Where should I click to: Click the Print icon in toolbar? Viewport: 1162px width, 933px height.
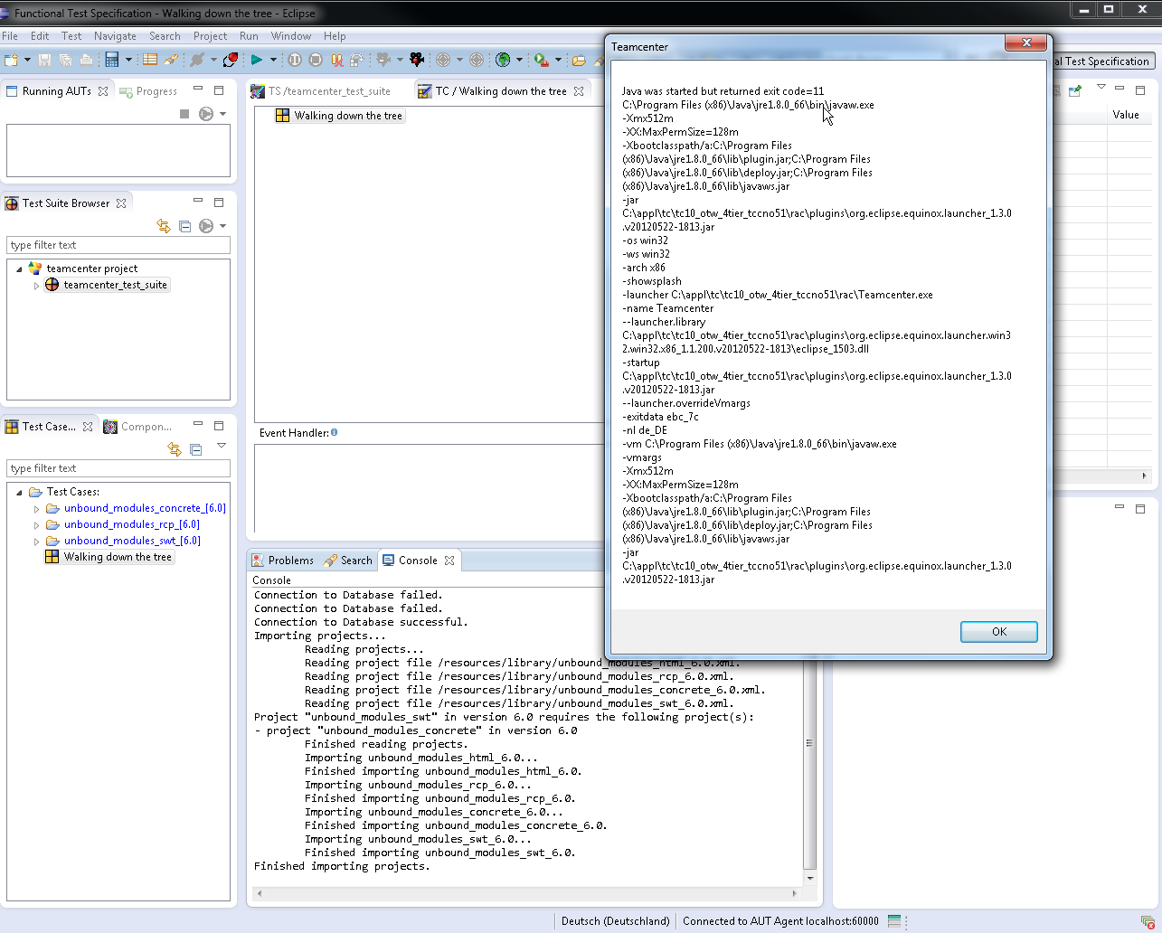(x=86, y=60)
